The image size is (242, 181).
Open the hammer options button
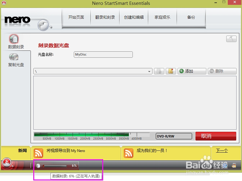[231, 39]
